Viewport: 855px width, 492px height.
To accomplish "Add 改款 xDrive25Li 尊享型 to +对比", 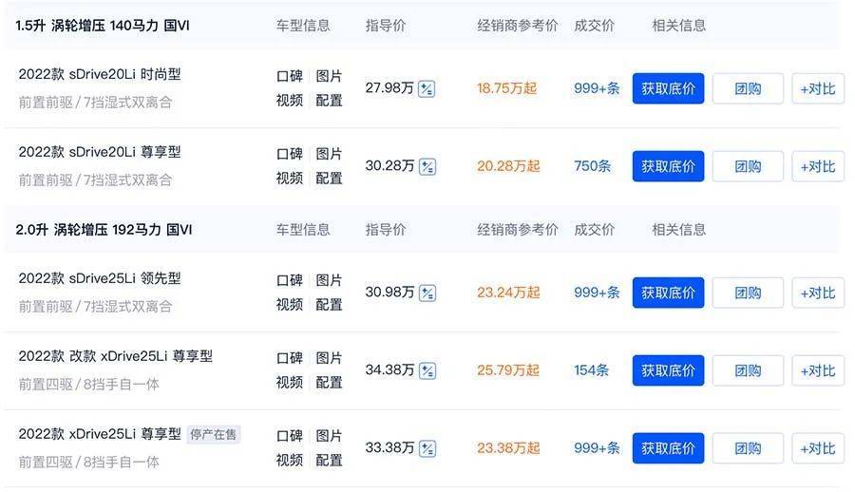I will pyautogui.click(x=817, y=371).
